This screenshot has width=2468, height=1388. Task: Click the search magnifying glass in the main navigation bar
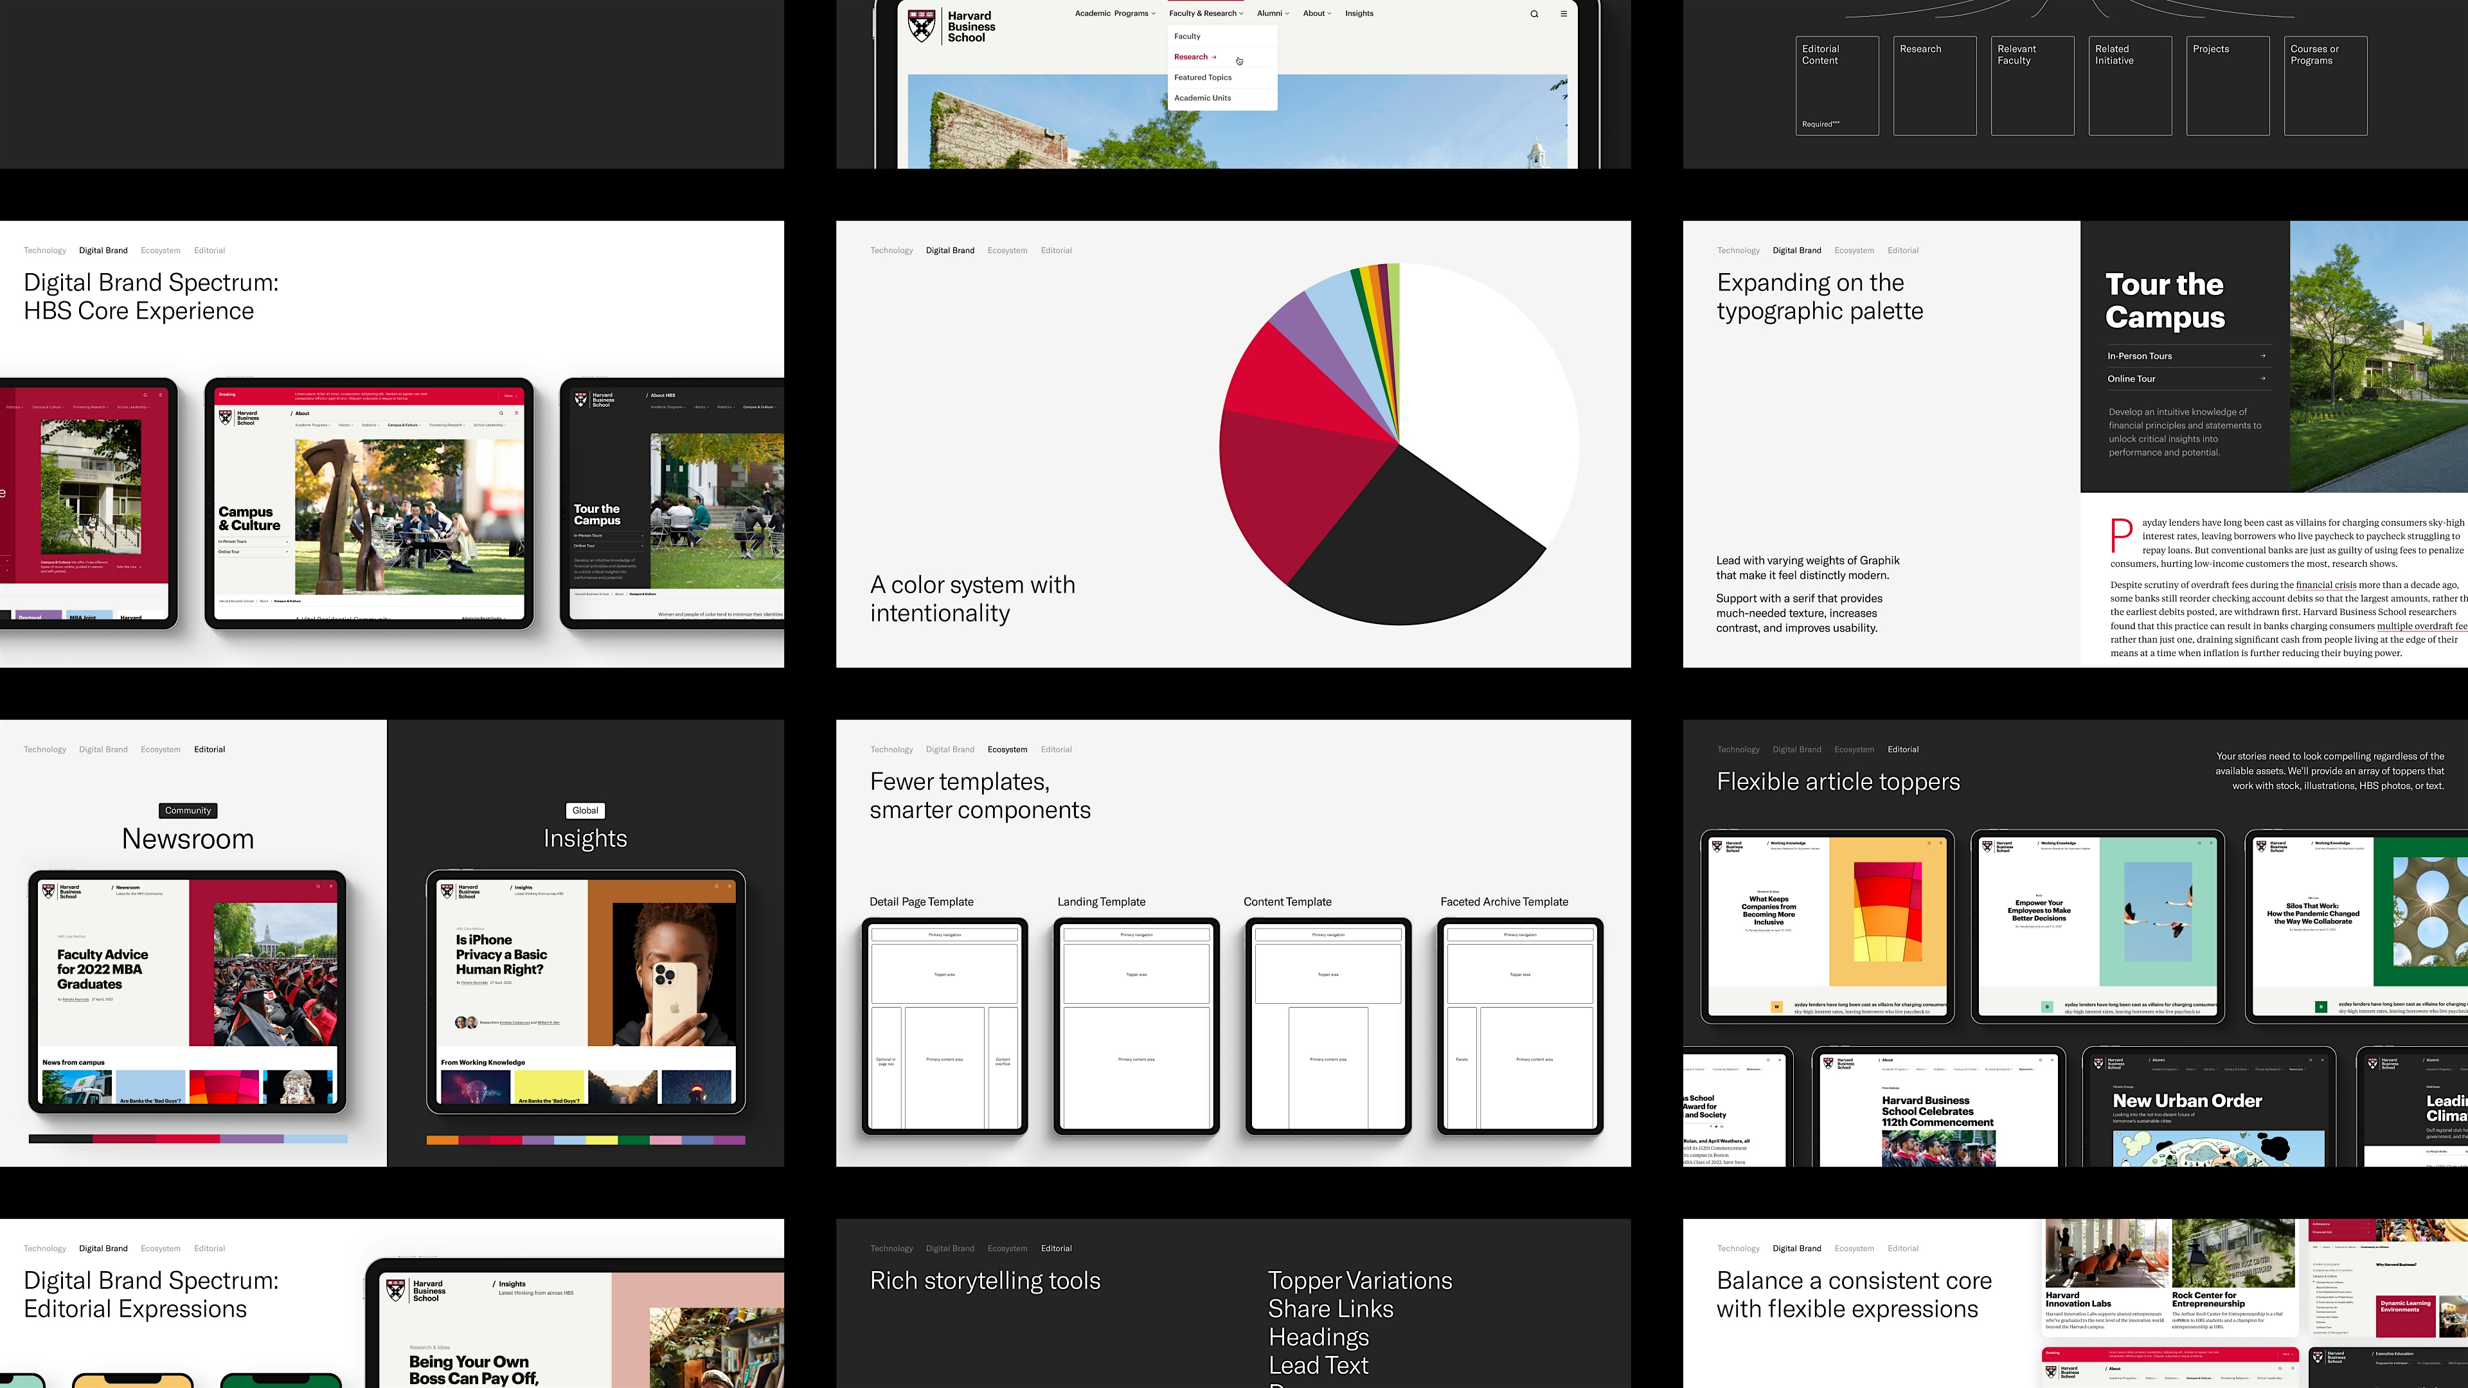pyautogui.click(x=1535, y=13)
